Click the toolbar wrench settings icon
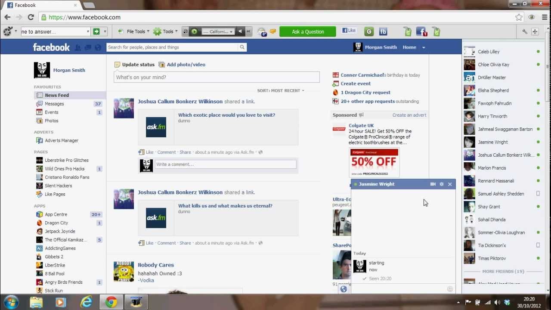The width and height of the screenshot is (551, 310). tap(525, 31)
